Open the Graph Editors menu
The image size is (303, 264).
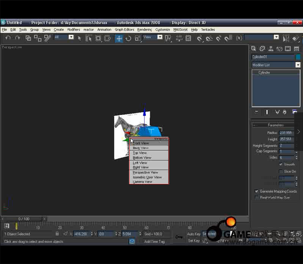click(125, 29)
